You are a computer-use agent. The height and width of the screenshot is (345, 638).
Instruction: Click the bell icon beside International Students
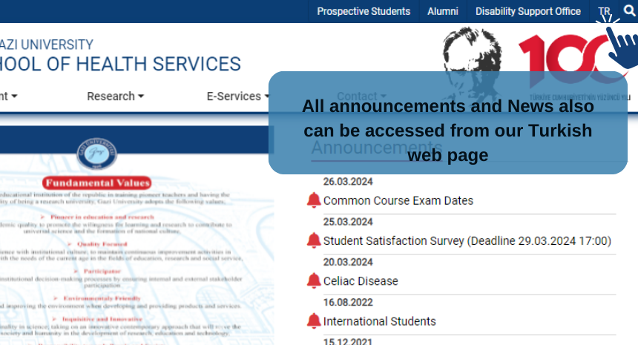pyautogui.click(x=314, y=321)
